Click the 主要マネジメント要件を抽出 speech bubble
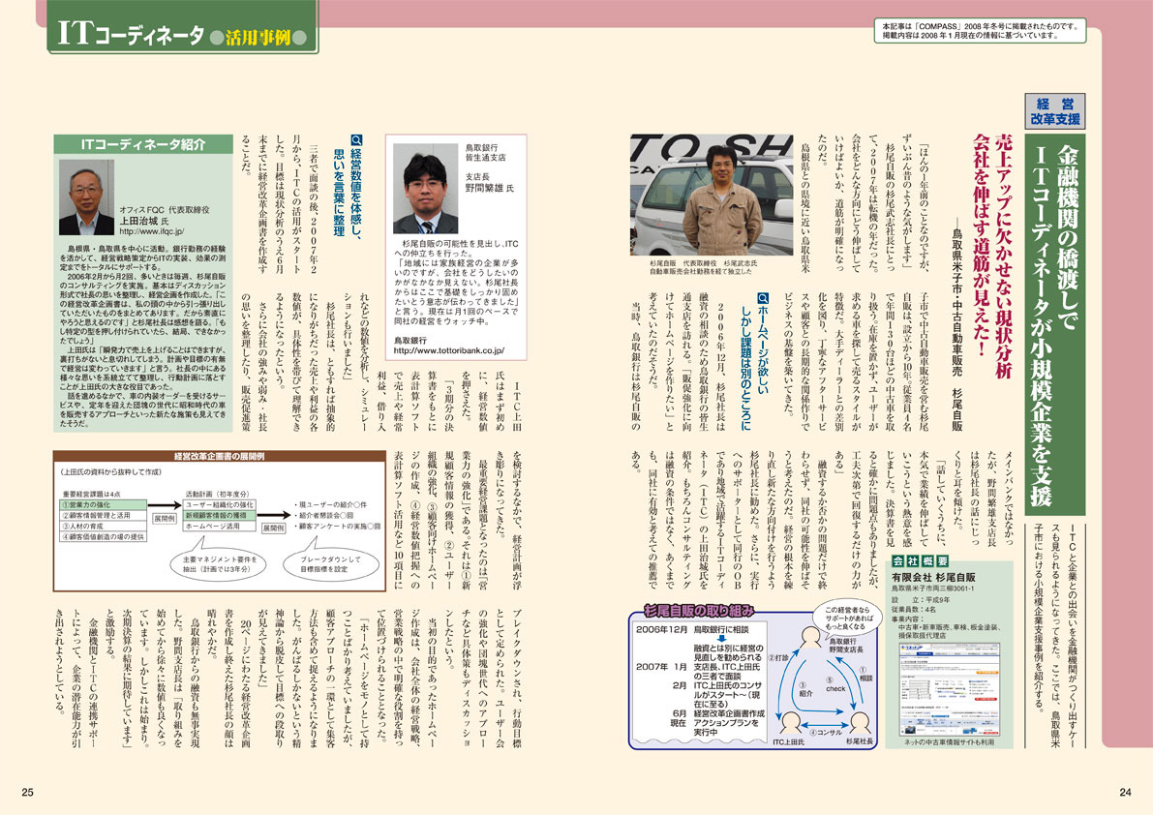 click(x=221, y=563)
